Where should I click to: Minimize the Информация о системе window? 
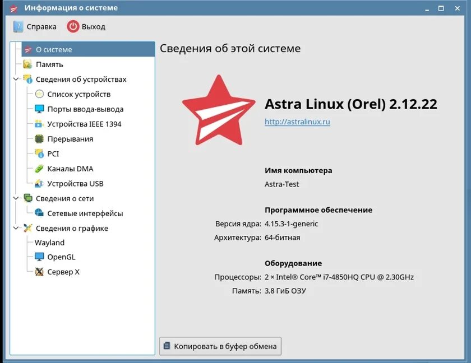(427, 9)
